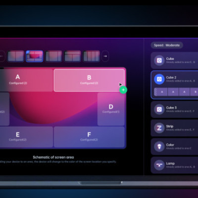Viewport: 198px width, 198px height.
Task: Click the partially visible left-side area tile
Action: [x=4, y=109]
